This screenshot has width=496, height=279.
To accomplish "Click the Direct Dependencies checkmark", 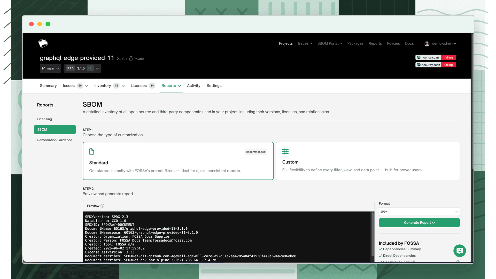I will coord(381,256).
